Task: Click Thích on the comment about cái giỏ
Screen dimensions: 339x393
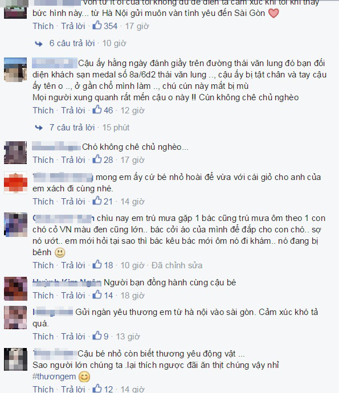Action: coord(43,202)
